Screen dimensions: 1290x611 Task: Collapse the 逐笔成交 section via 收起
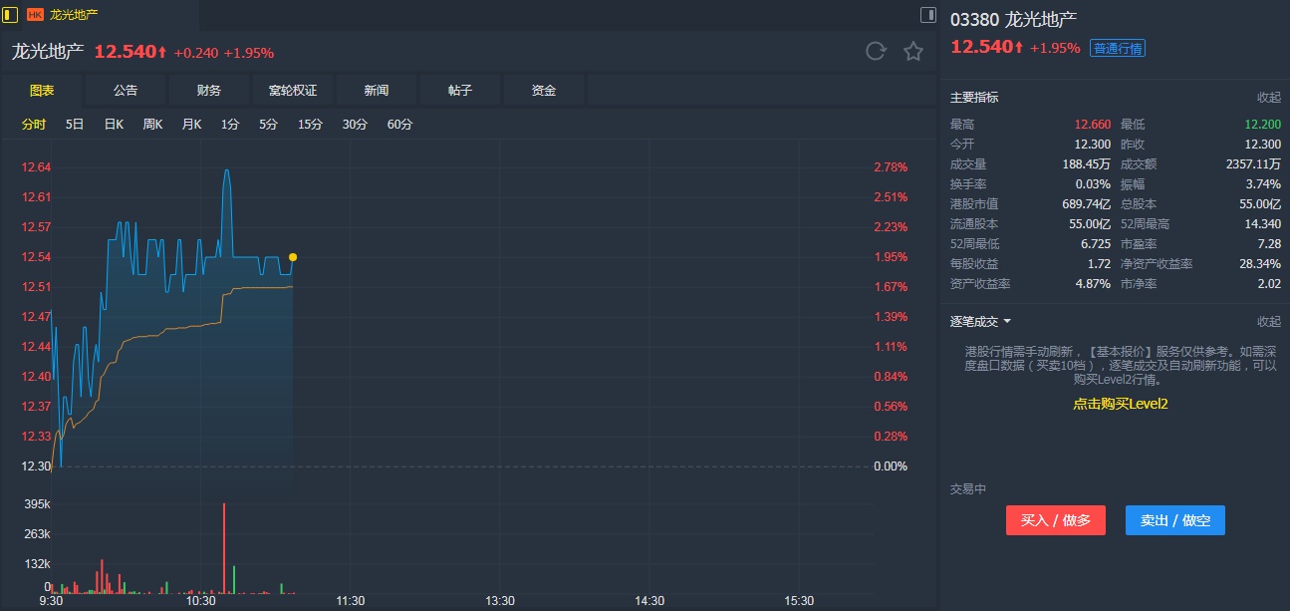pos(1268,322)
